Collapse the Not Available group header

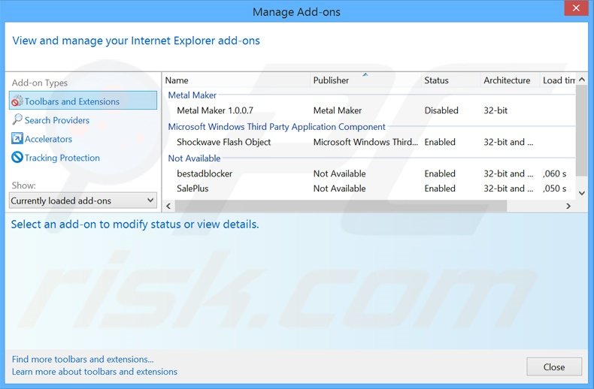[x=194, y=158]
